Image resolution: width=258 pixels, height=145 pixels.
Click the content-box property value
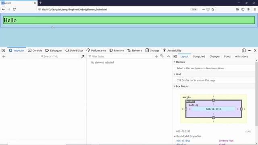pos(226,141)
